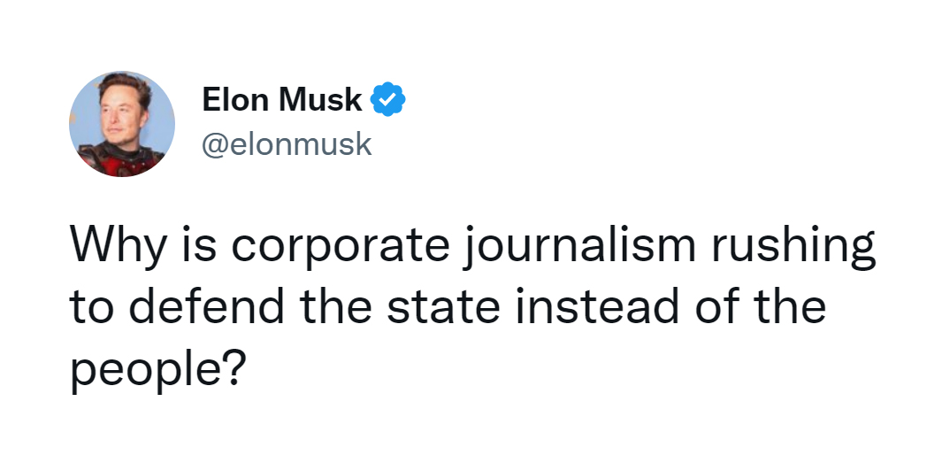The height and width of the screenshot is (471, 942).
Task: Click the word "Elon" in the name
Action: tap(234, 99)
